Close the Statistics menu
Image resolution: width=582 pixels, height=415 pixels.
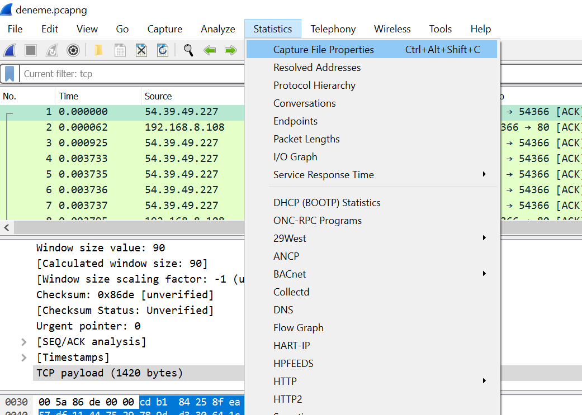273,29
